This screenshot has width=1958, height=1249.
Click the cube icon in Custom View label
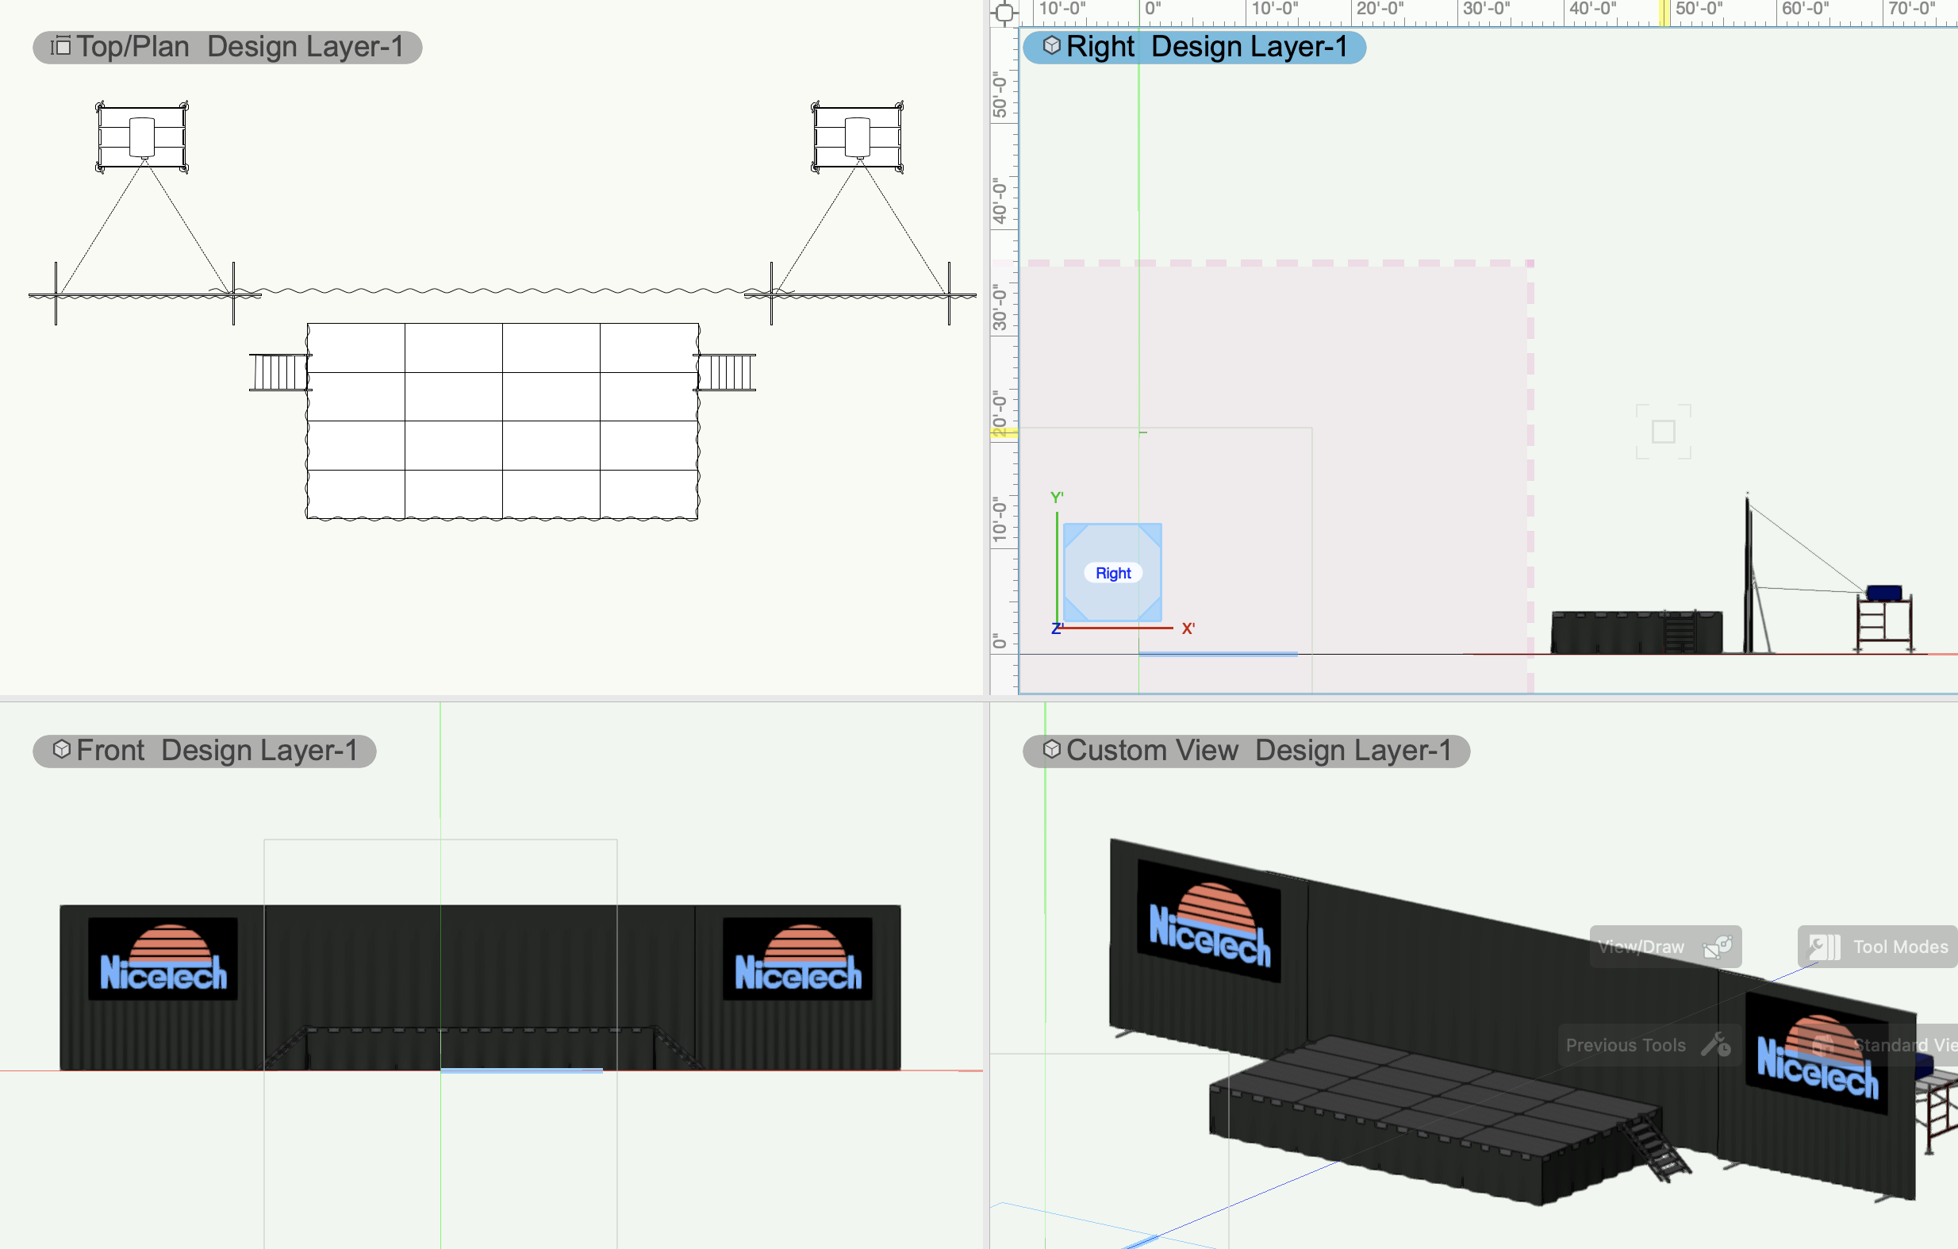(1051, 749)
